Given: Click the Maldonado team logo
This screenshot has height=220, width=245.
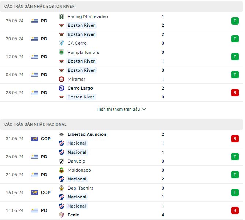Looking at the screenshot, I should coord(62,170).
